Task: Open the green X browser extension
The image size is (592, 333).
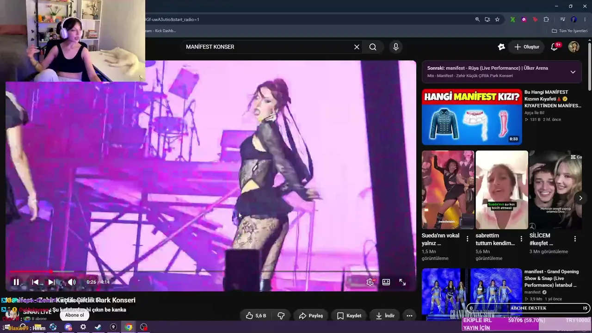Action: [x=512, y=19]
